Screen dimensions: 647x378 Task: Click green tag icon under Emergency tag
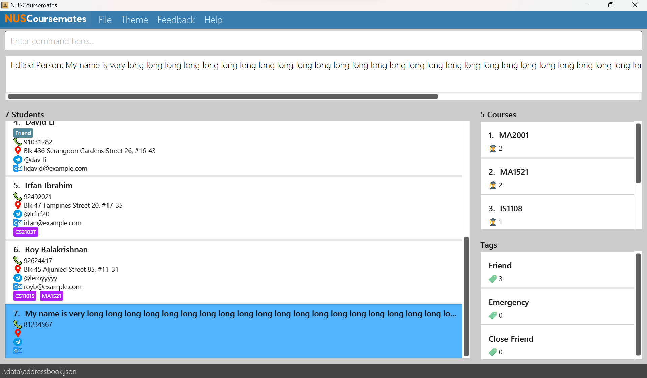click(x=493, y=315)
